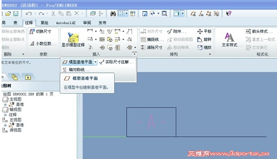Open the 发布 ribbon tab
Viewport: 277px width, 159px height.
[x=102, y=23]
